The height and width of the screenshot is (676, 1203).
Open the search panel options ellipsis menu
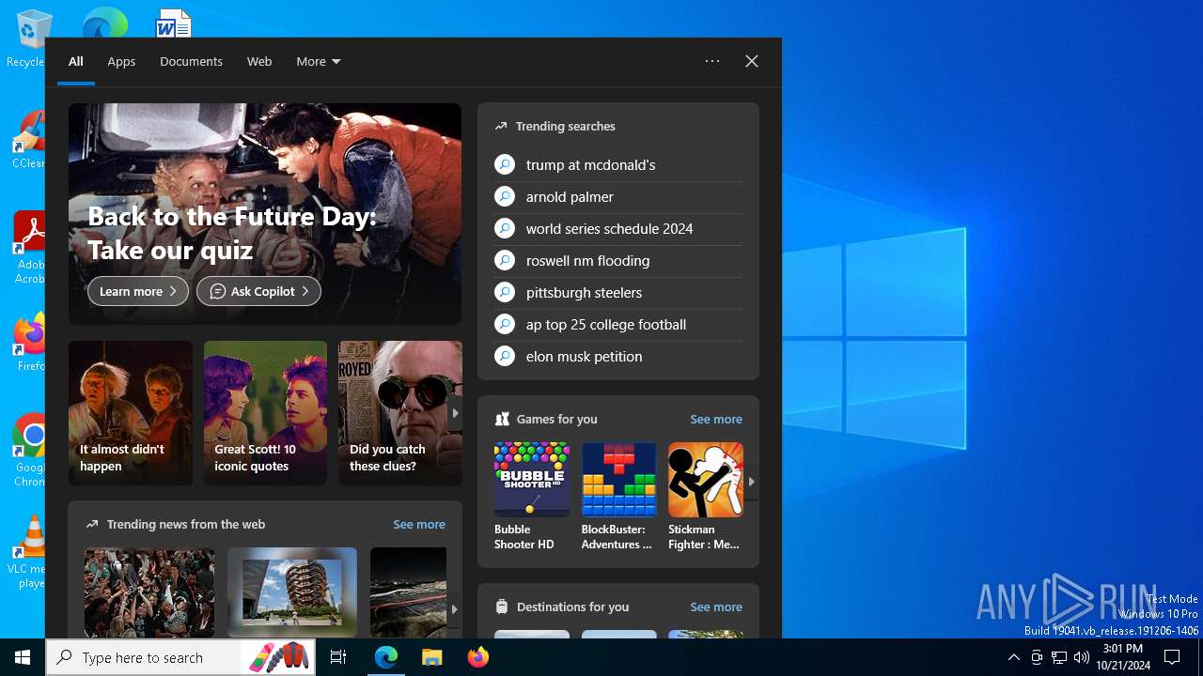pos(712,61)
